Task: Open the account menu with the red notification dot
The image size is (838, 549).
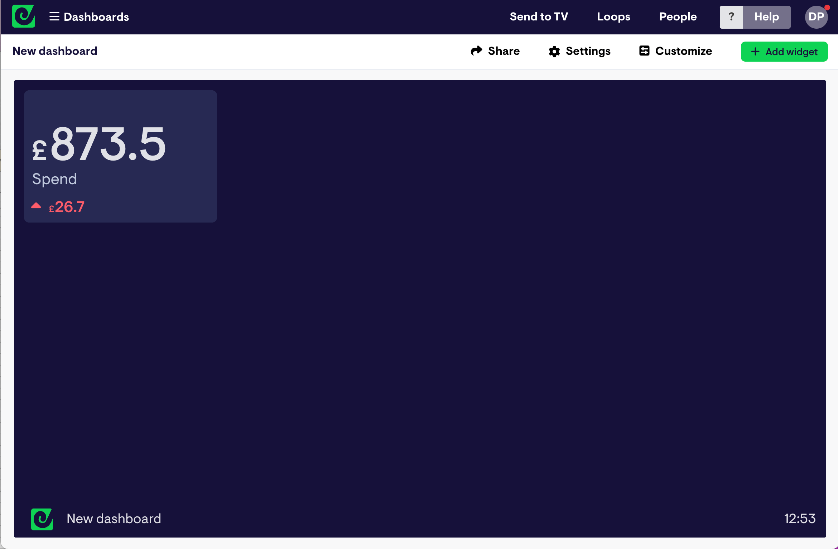Action: 816,16
